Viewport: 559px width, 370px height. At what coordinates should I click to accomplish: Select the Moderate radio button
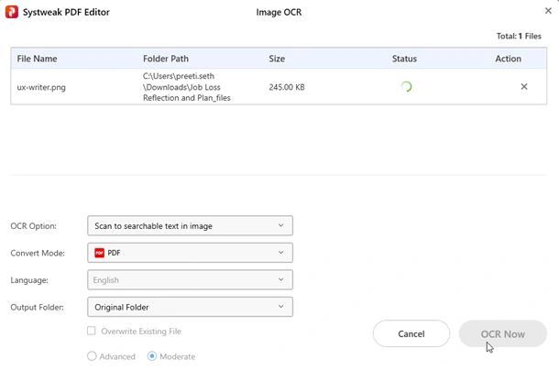coord(152,356)
